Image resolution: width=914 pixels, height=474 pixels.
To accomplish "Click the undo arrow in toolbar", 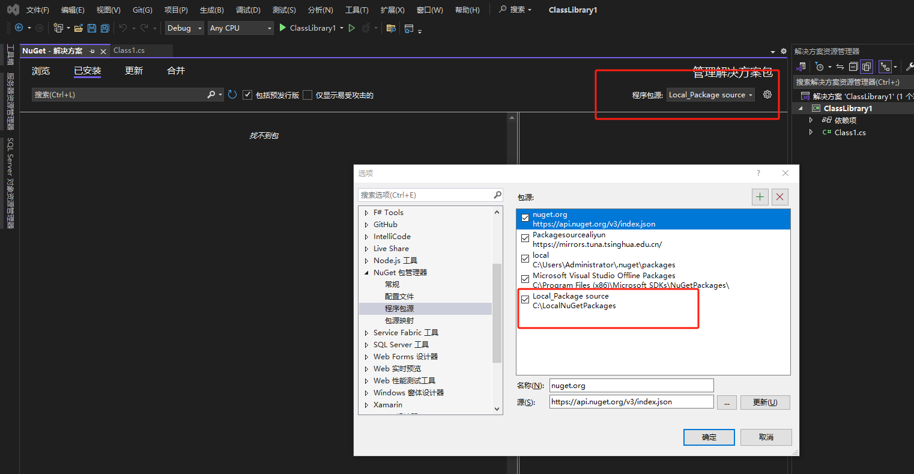I will pos(123,28).
